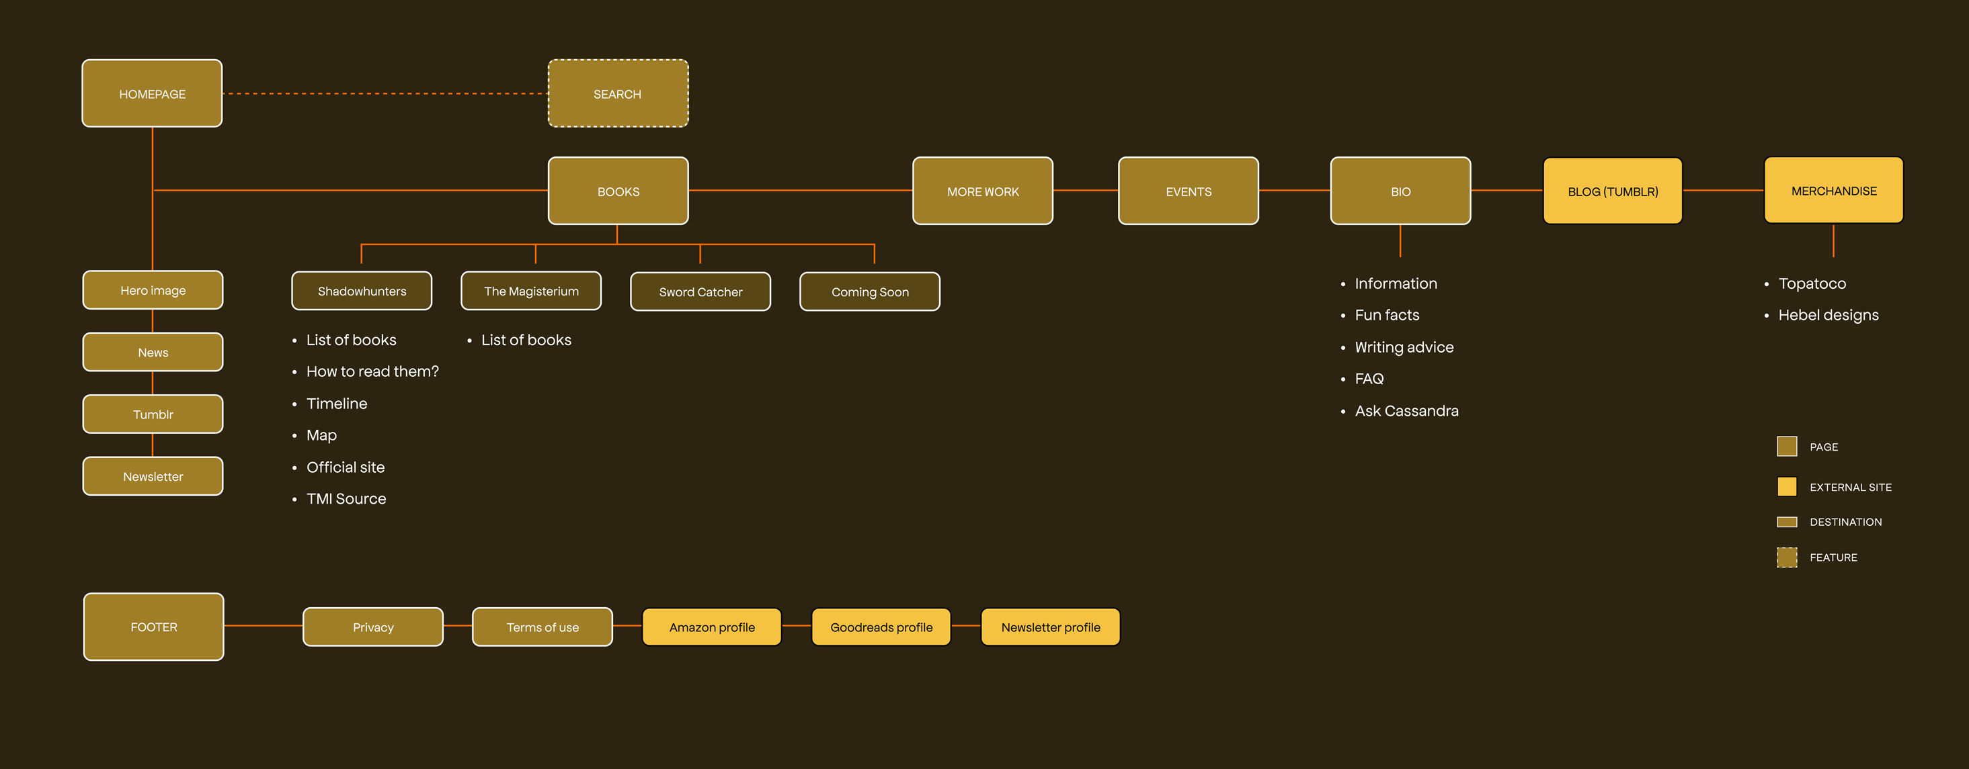This screenshot has height=769, width=1969.
Task: Open the Shadowhunters destination box
Action: [362, 291]
